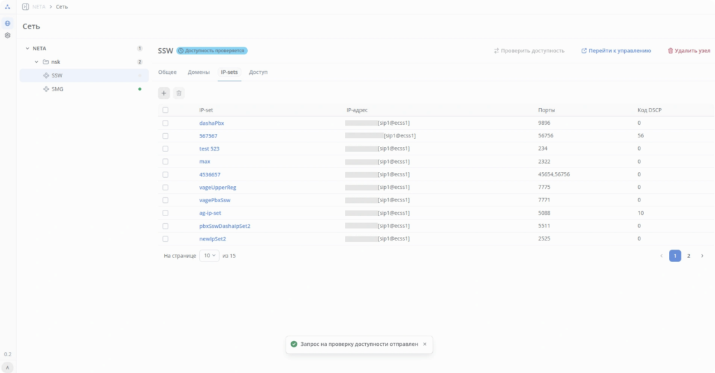
Task: Tick the checkbox for vageUpperReg row
Action: coord(165,187)
